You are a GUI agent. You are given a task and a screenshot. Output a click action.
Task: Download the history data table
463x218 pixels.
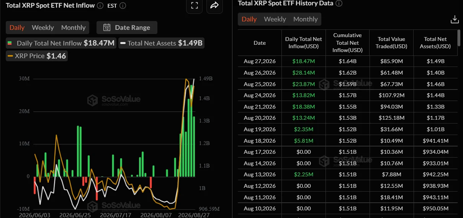pos(455,19)
